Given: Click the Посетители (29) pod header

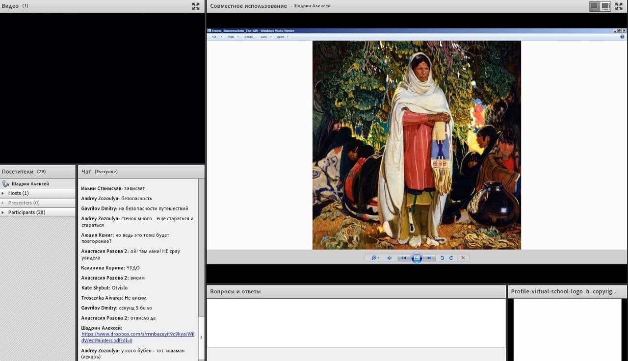Looking at the screenshot, I should 38,172.
